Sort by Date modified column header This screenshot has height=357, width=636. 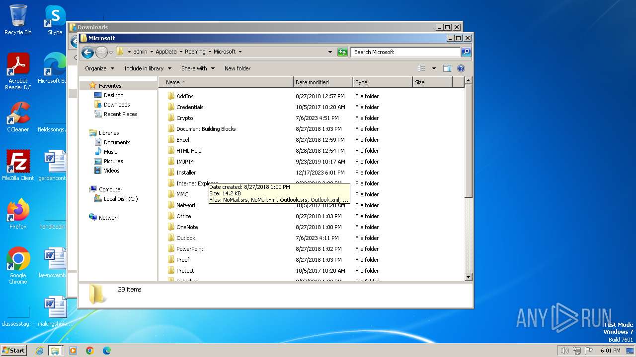[x=323, y=82]
